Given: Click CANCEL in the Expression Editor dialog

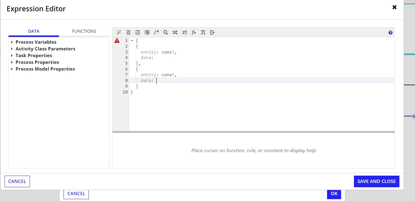Looking at the screenshot, I should [x=17, y=181].
